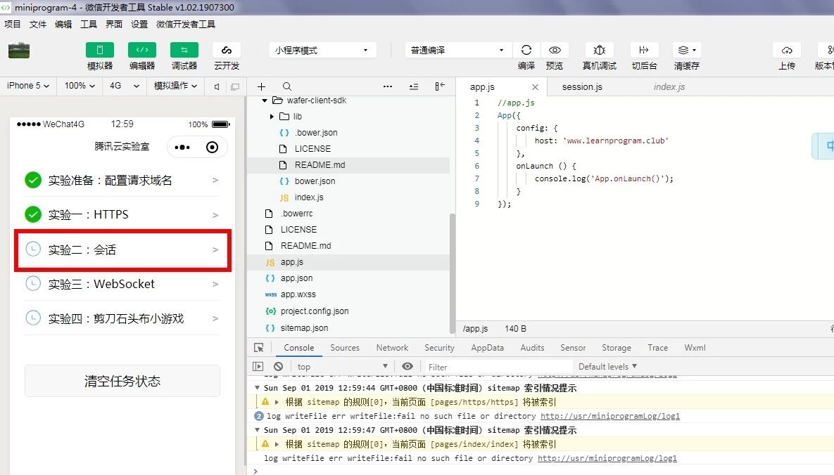Open the file tree more options icon
Viewport: 834px width, 475px height.
388,86
